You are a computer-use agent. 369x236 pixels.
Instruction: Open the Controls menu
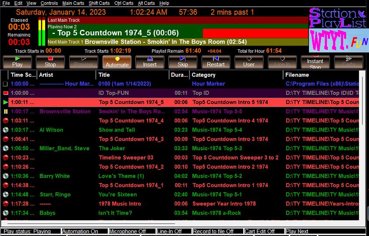[49, 3]
